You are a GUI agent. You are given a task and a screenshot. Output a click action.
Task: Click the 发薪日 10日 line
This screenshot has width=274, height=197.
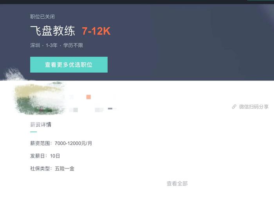tap(45, 156)
